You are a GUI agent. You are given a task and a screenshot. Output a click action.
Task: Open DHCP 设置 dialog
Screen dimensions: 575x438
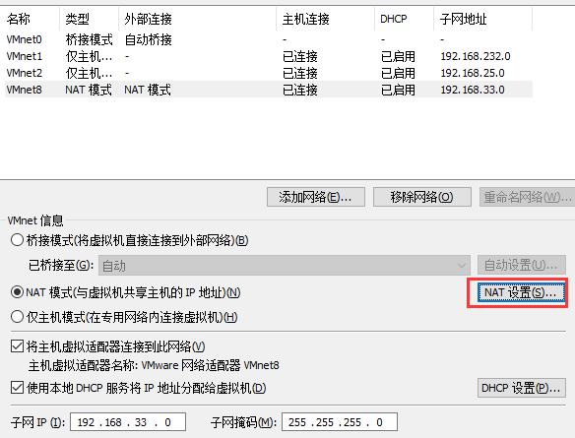tap(521, 388)
